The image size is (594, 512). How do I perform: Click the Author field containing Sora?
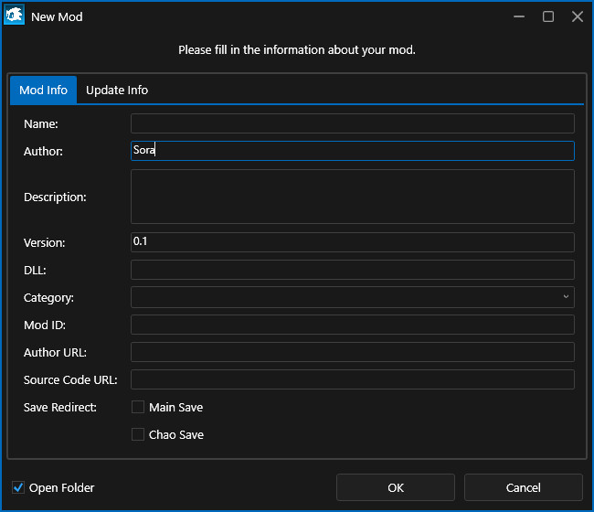(x=352, y=151)
